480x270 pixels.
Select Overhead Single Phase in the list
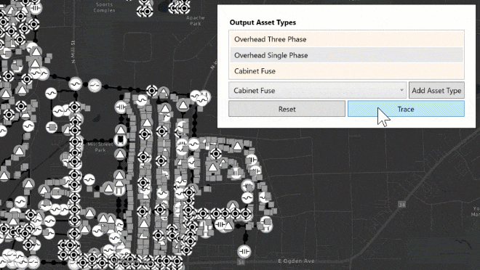[346, 55]
